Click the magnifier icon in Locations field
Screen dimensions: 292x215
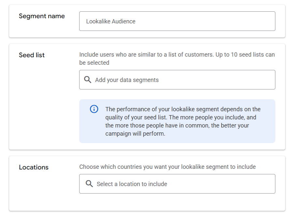pyautogui.click(x=89, y=184)
